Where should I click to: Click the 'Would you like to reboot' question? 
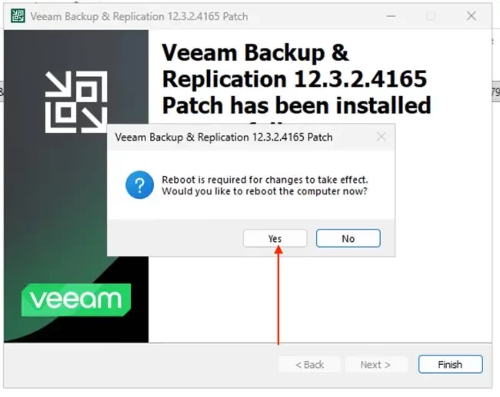265,191
